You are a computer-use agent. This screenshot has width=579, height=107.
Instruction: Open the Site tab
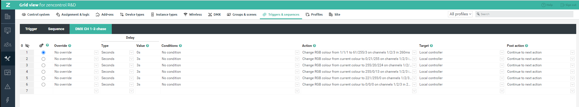tap(334, 14)
